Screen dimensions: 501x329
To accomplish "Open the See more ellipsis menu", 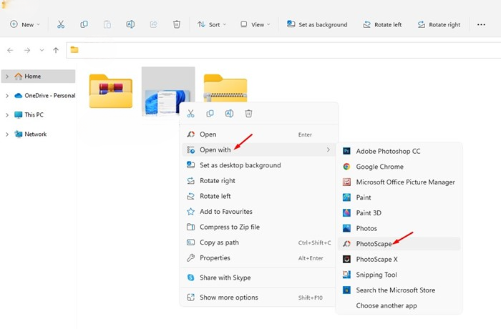I will click(481, 24).
